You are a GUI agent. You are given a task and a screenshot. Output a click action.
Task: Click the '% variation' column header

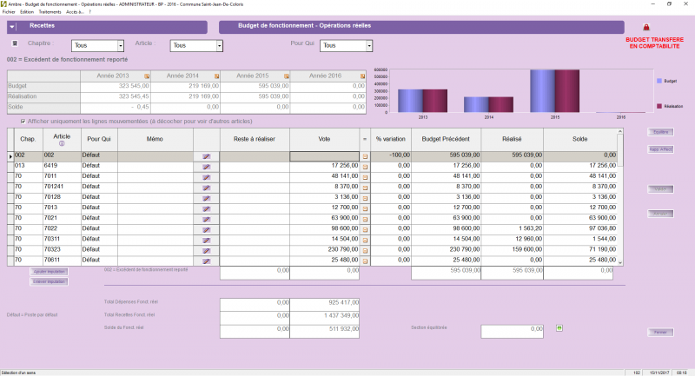[390, 139]
